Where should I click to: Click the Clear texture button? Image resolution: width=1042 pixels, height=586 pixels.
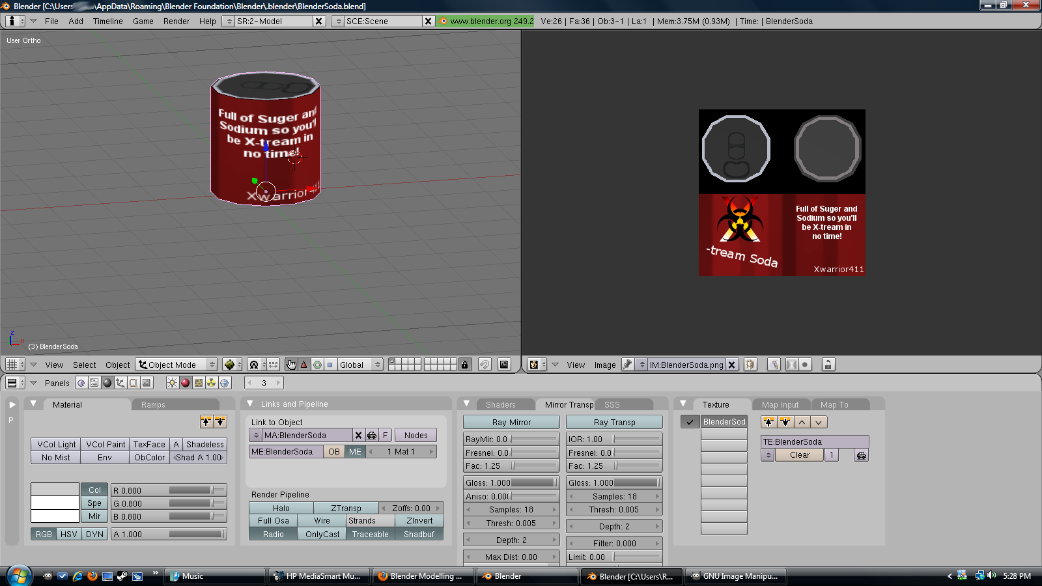pos(799,455)
